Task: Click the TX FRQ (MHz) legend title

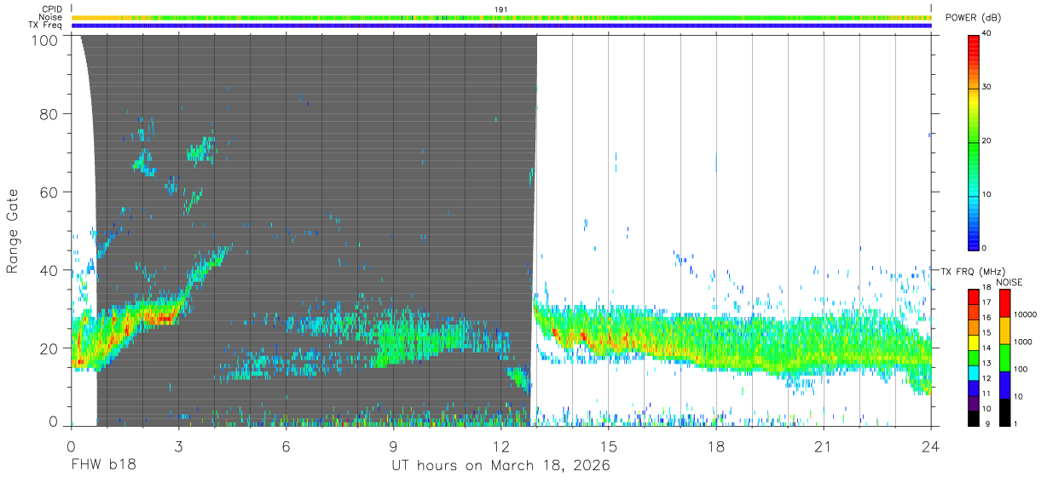Action: click(x=974, y=272)
